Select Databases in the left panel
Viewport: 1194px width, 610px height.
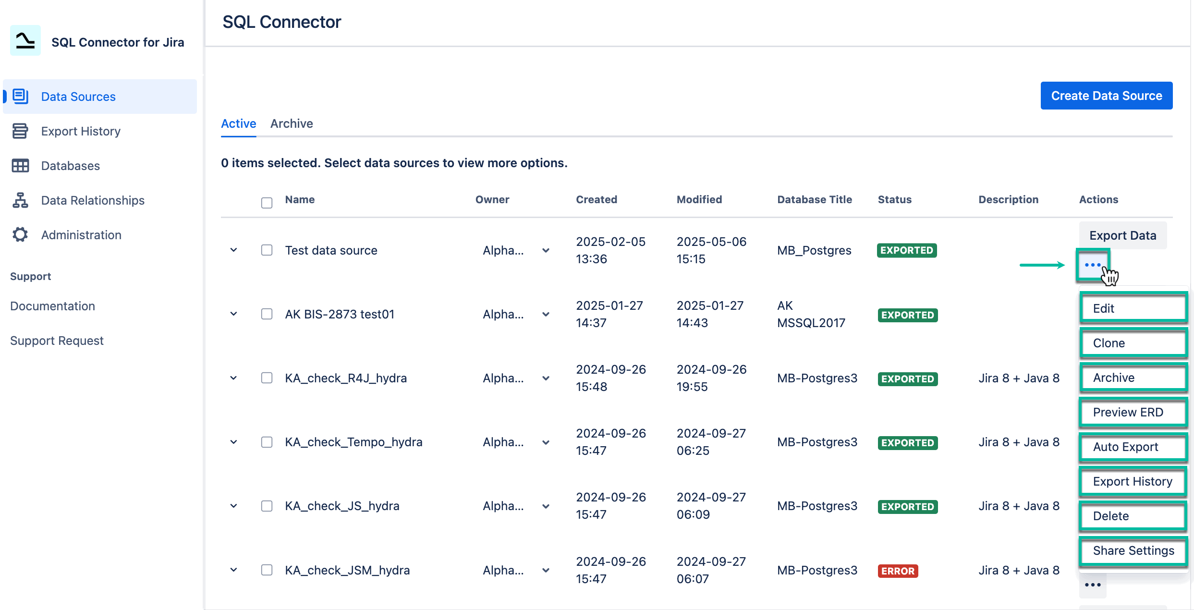click(x=70, y=165)
